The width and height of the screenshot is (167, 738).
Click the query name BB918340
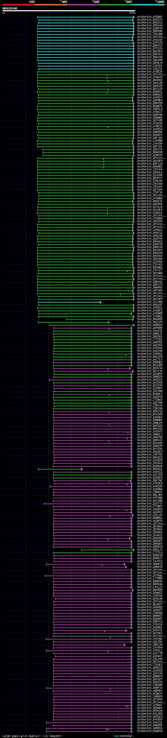[10, 9]
